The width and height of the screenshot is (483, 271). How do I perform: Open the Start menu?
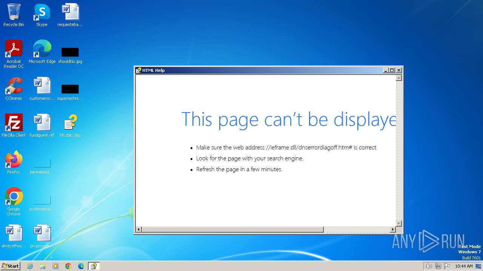pos(10,266)
